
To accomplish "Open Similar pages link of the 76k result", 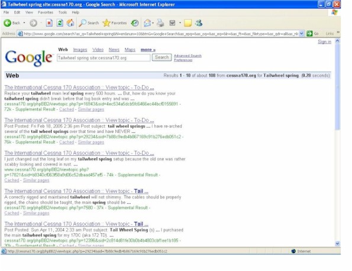I will [x=91, y=142].
